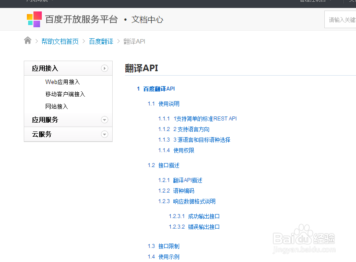Click the 翻译API page heading

[x=141, y=68]
